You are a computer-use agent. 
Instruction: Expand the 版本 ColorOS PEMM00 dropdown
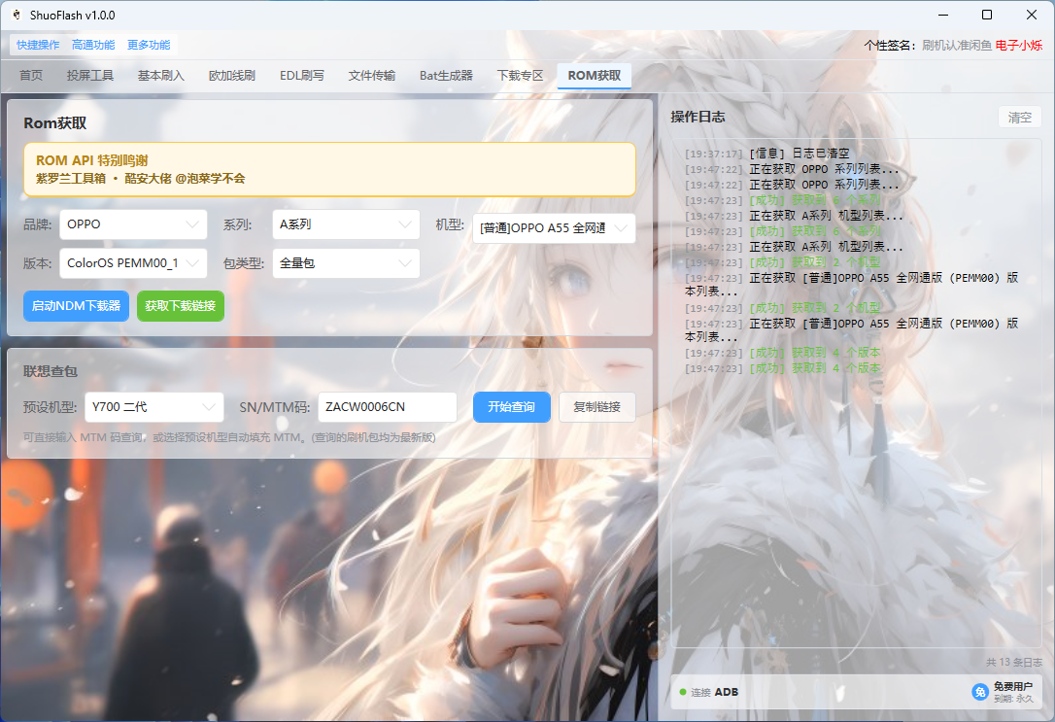click(x=133, y=263)
